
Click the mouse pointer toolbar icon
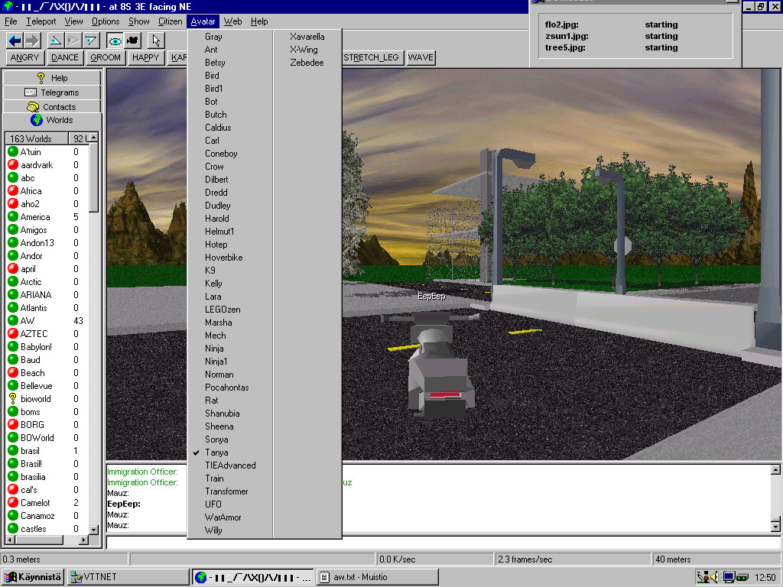(156, 41)
